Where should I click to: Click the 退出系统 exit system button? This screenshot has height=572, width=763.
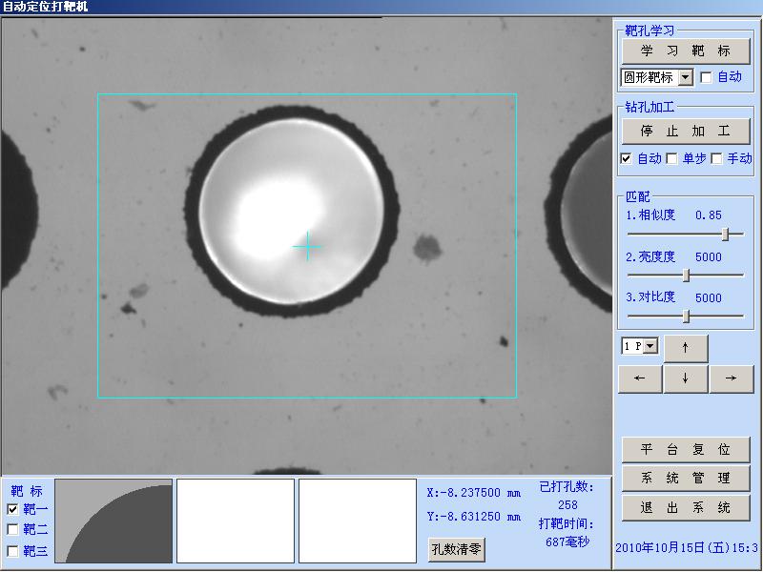(x=685, y=508)
